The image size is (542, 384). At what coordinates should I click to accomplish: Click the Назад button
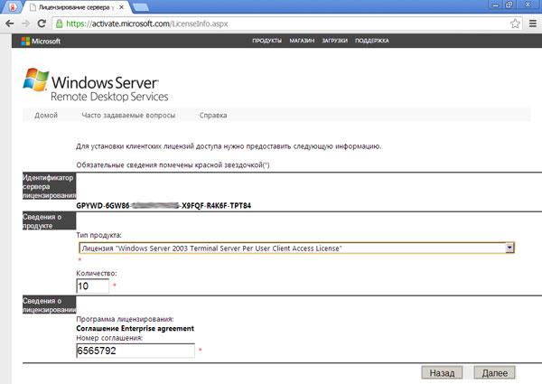tap(442, 373)
